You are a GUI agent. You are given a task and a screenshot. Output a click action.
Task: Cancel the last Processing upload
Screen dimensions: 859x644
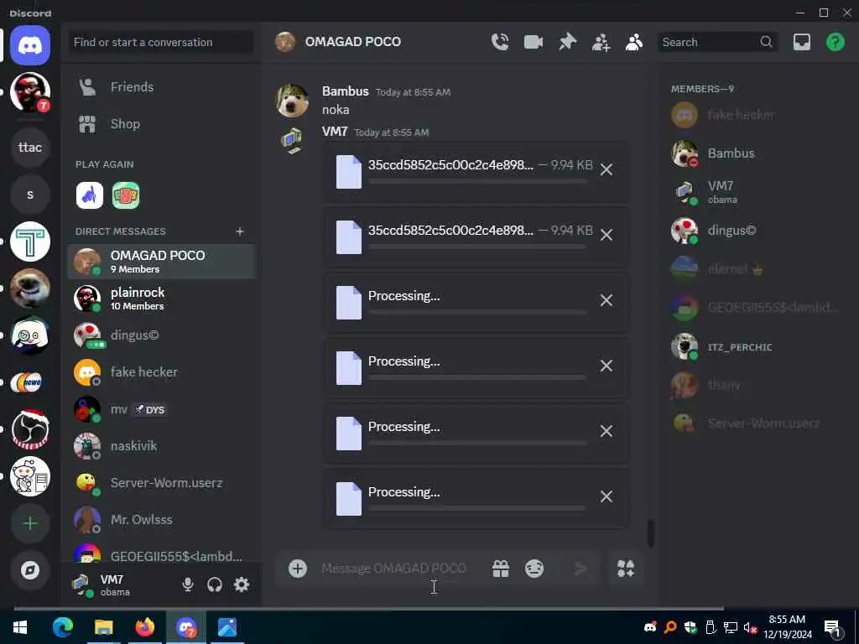pos(606,496)
